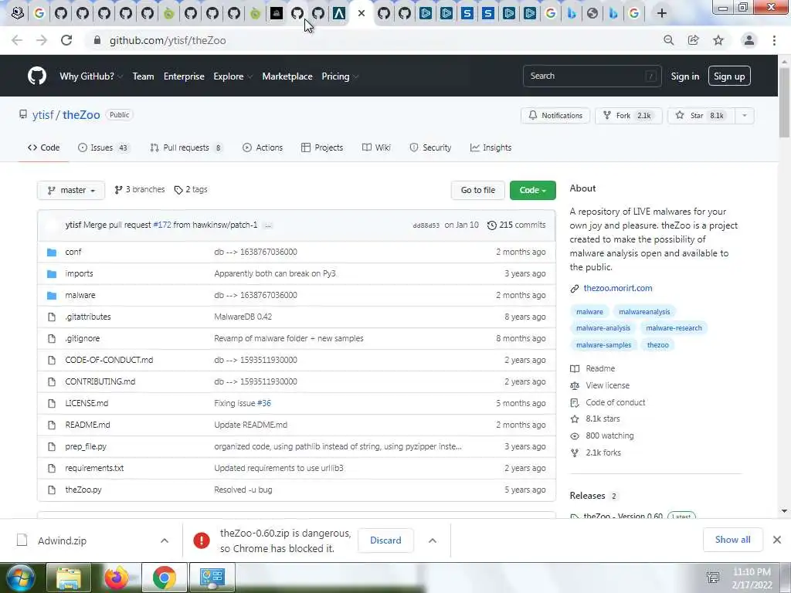Click Go to file button

[477, 190]
